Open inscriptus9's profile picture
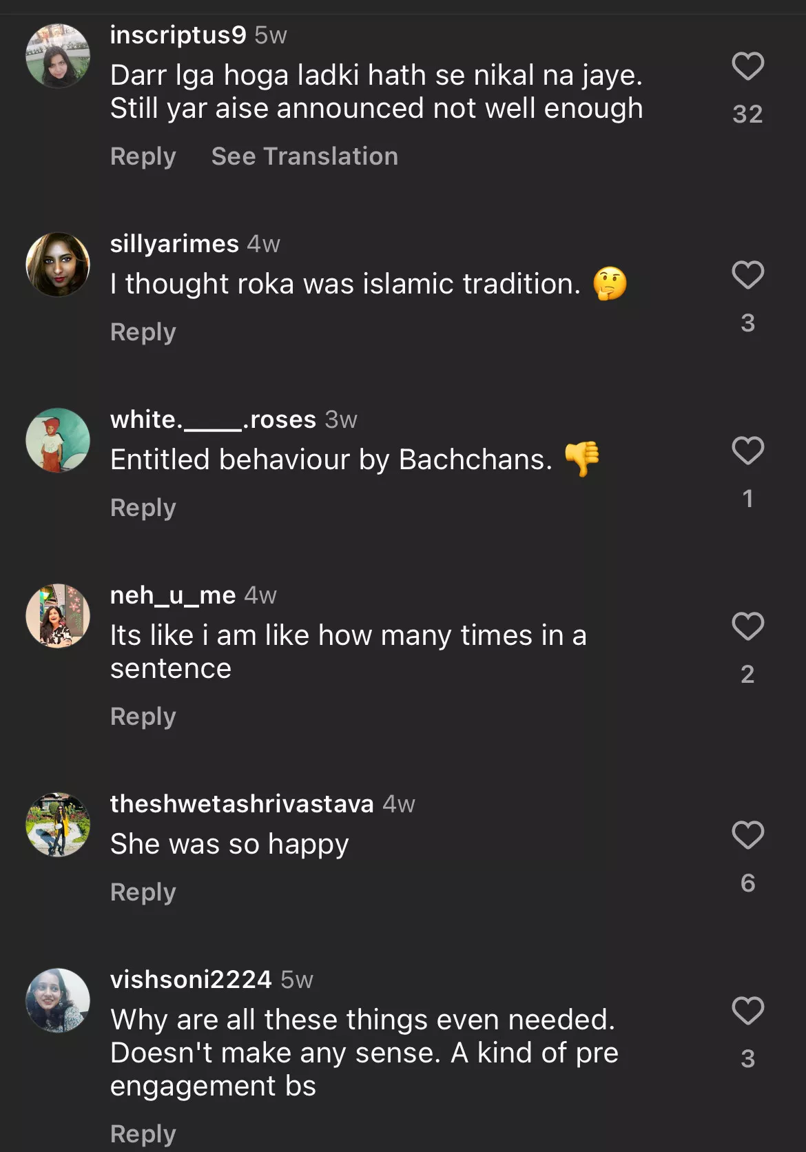 pos(58,56)
